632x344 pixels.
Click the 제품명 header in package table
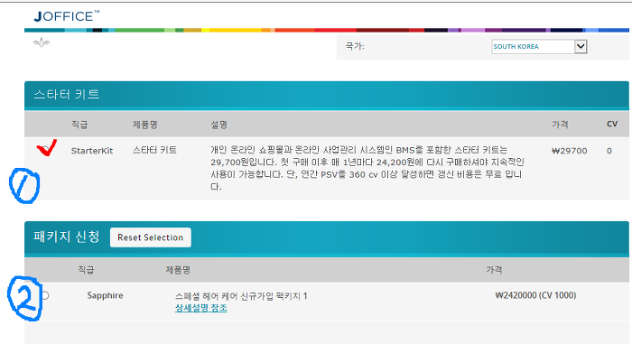(x=178, y=270)
